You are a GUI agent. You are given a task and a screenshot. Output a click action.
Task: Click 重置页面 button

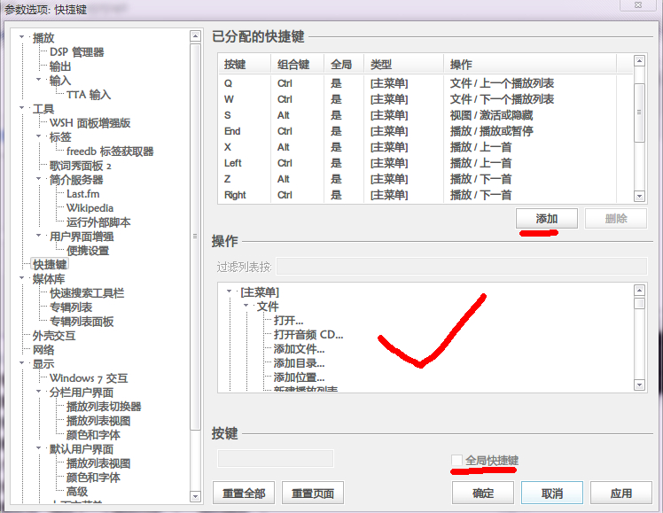coord(313,493)
